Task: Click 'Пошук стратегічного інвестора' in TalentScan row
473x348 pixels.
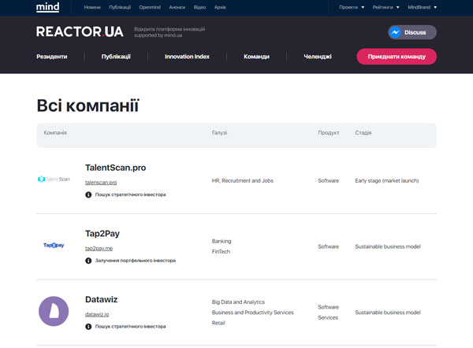Action: tap(130, 194)
